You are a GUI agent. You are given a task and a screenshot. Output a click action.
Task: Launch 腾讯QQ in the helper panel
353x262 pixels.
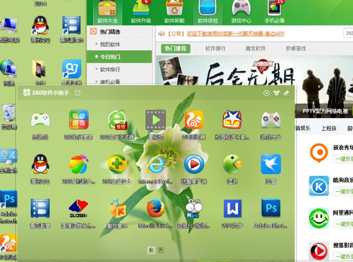(x=40, y=164)
